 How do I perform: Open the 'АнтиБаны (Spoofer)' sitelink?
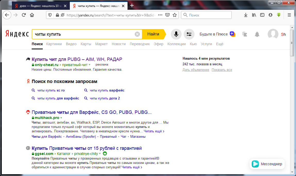81,136
